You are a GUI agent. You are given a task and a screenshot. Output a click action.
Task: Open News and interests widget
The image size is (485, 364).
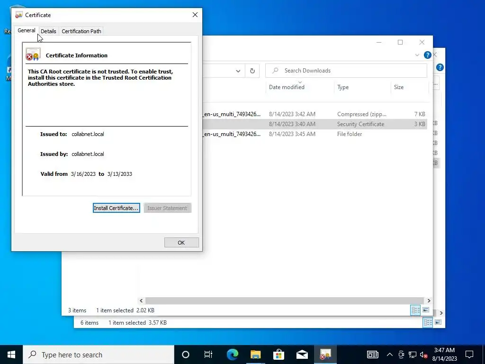point(373,355)
